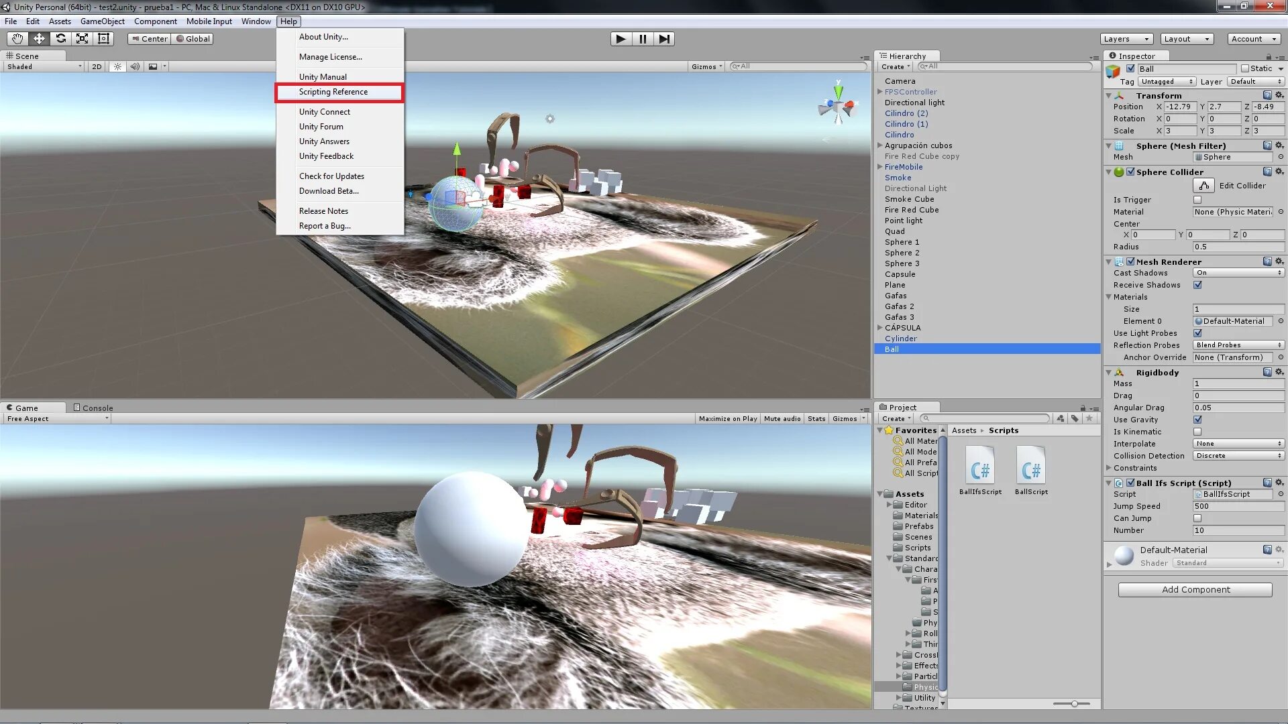The height and width of the screenshot is (724, 1288).
Task: Disable the Use Gravity checkbox
Action: [x=1197, y=420]
